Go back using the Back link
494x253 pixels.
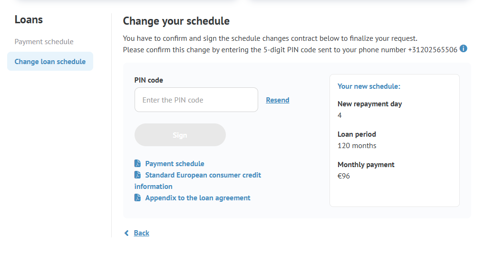142,233
